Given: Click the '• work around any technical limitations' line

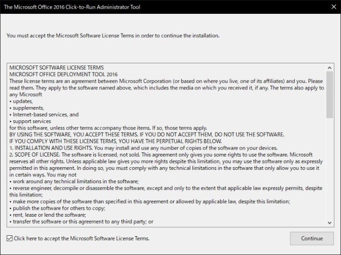Looking at the screenshot, I should 74,182.
